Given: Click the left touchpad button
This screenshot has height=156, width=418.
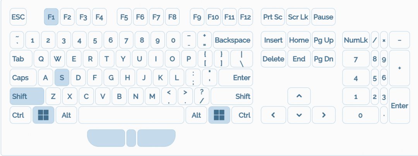Looking at the screenshot, I should coord(106,138).
